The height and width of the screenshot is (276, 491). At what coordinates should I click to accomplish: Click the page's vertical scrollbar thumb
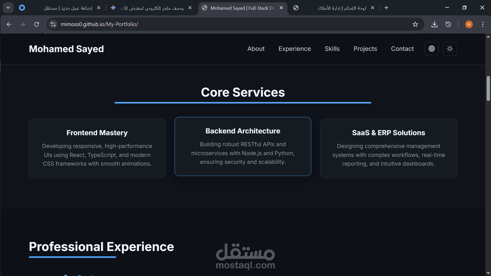(x=488, y=88)
